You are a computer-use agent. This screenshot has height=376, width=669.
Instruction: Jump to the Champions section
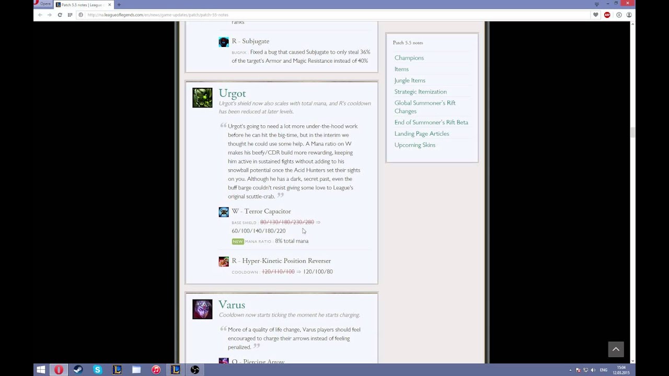coord(409,57)
